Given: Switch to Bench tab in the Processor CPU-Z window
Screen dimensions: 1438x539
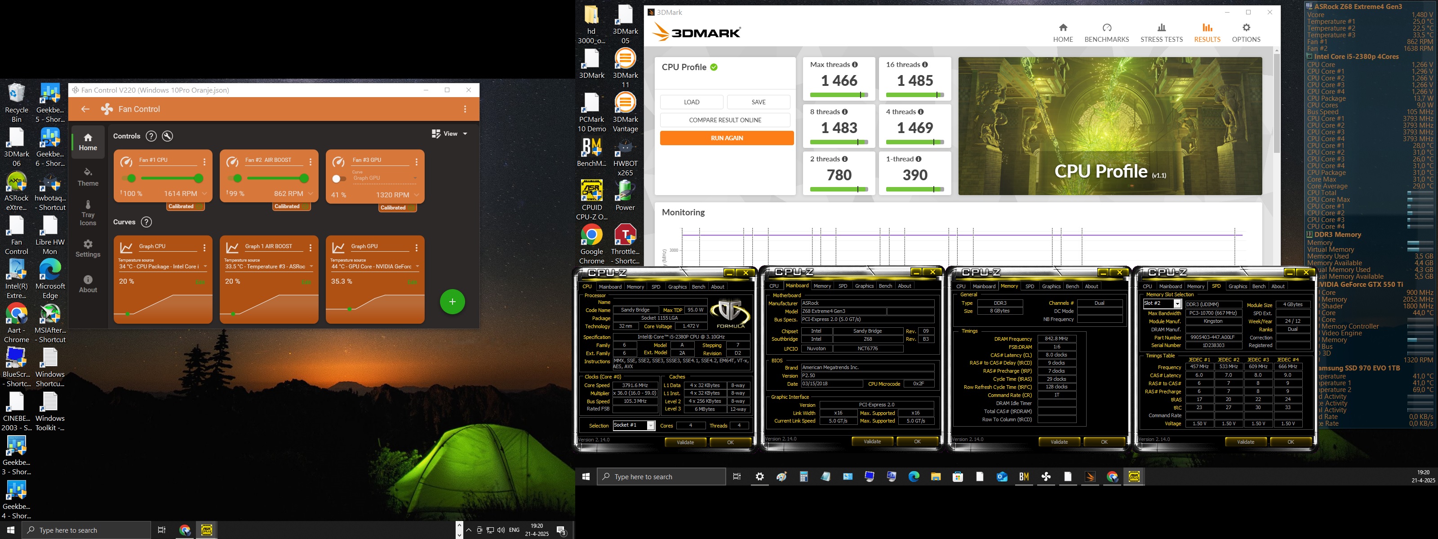Looking at the screenshot, I should tap(698, 286).
